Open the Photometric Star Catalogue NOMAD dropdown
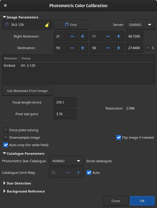The height and width of the screenshot is (208, 157). coord(66,161)
